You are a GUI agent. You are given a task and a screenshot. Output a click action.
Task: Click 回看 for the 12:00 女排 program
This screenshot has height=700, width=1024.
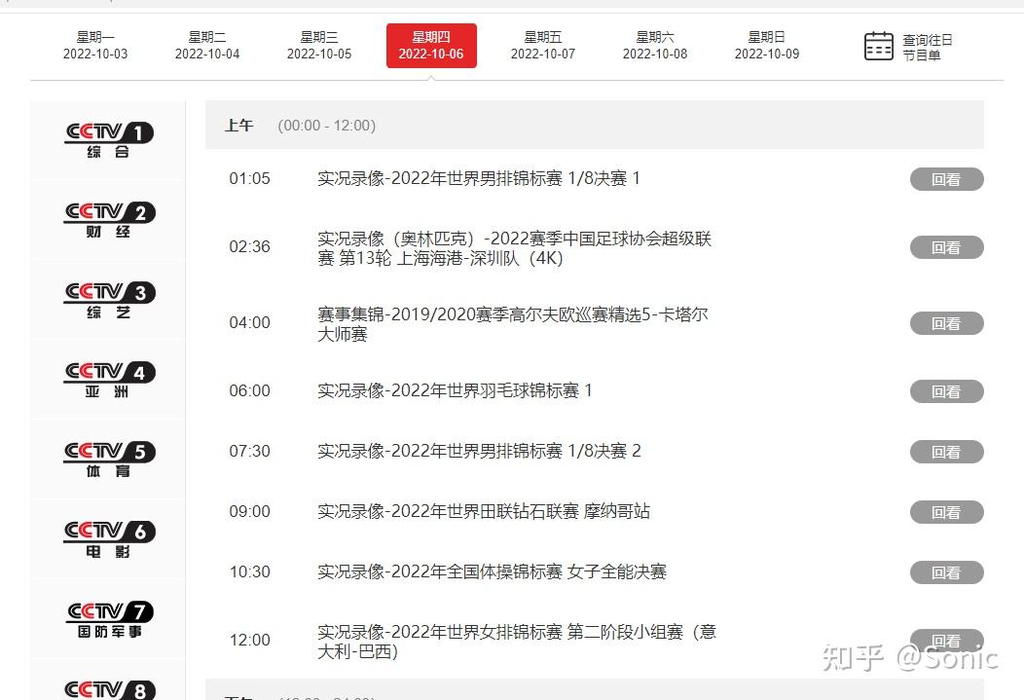(x=946, y=641)
